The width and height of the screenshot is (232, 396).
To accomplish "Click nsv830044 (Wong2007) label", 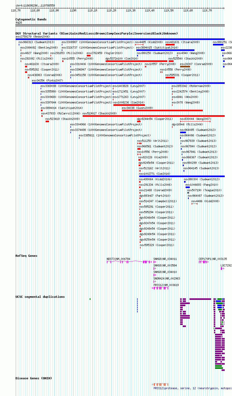I will click(x=196, y=119).
